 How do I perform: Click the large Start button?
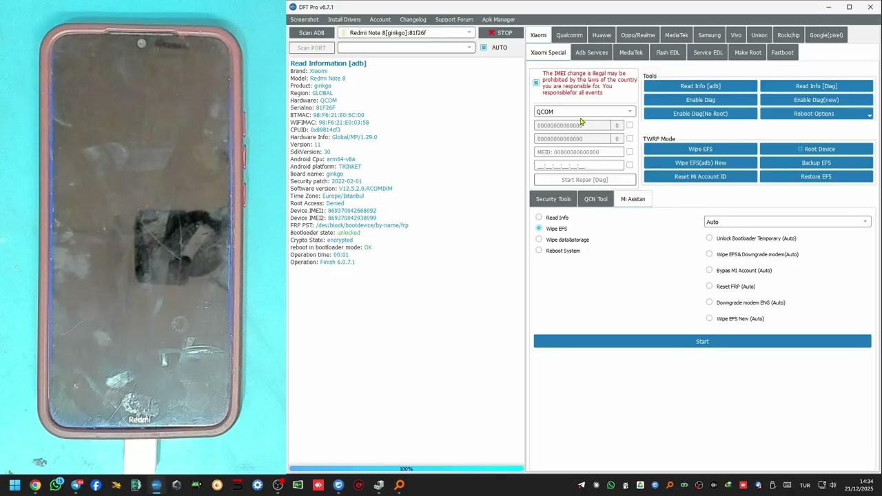point(702,341)
